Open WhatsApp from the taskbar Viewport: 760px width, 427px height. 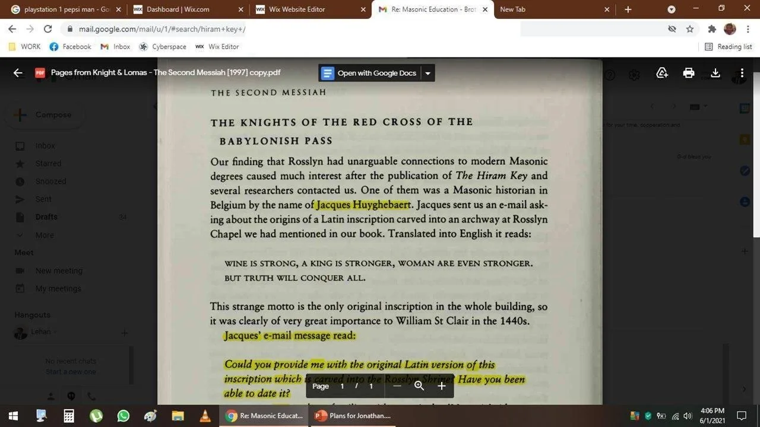[x=123, y=416]
